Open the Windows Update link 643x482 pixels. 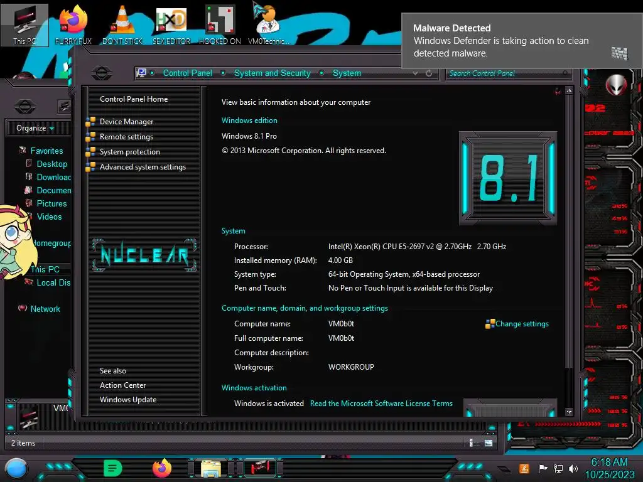(128, 400)
